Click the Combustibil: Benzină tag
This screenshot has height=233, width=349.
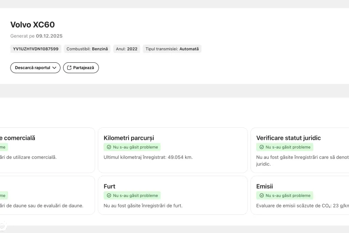87,49
